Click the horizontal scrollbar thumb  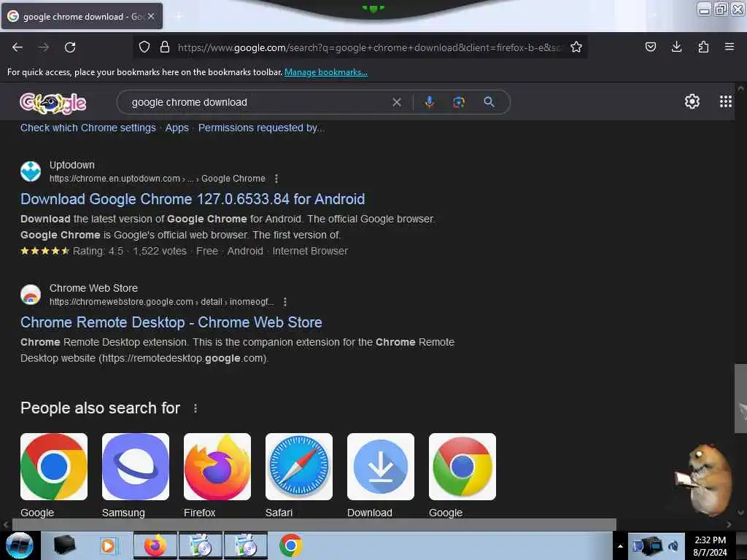click(314, 524)
